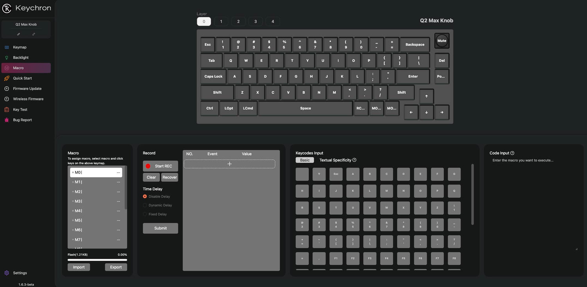Click the Settings gear icon
This screenshot has width=587, height=287.
(7, 273)
